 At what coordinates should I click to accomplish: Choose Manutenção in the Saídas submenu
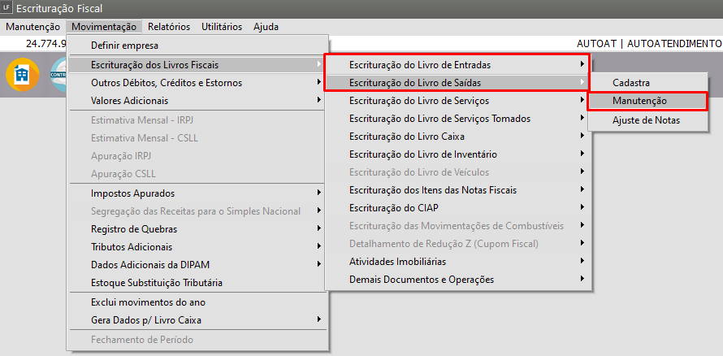(639, 101)
